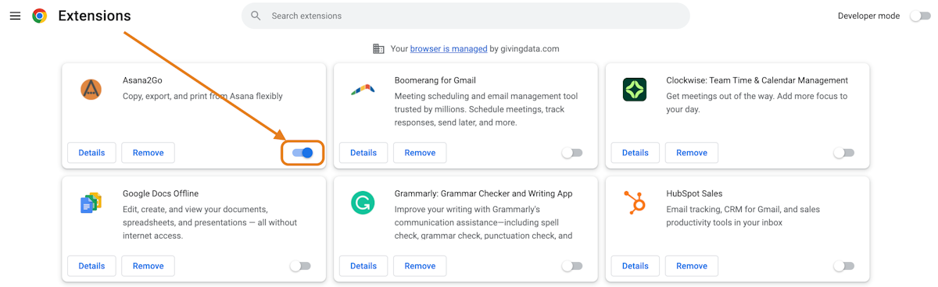938x287 pixels.
Task: Enable the Google Docs Offline toggle
Action: (300, 266)
